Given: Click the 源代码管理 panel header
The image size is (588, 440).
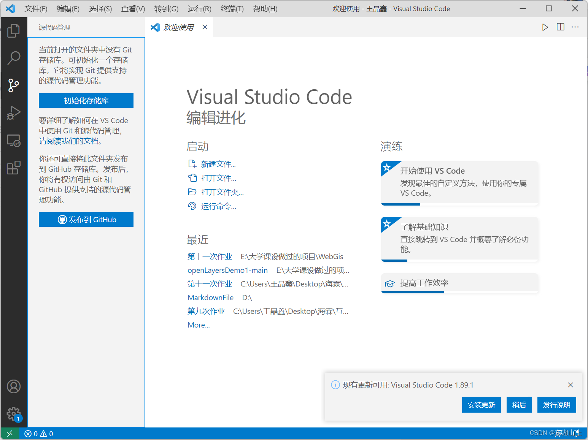Looking at the screenshot, I should (54, 27).
